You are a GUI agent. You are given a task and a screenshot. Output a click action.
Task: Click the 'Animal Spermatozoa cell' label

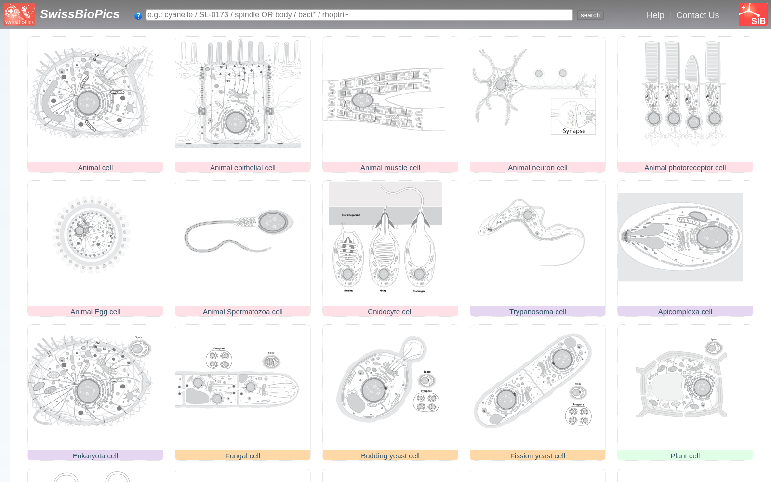click(243, 312)
